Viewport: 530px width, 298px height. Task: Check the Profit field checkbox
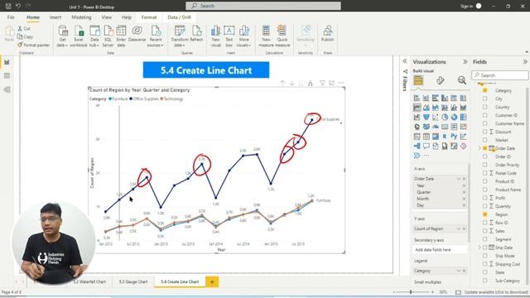pos(485,198)
